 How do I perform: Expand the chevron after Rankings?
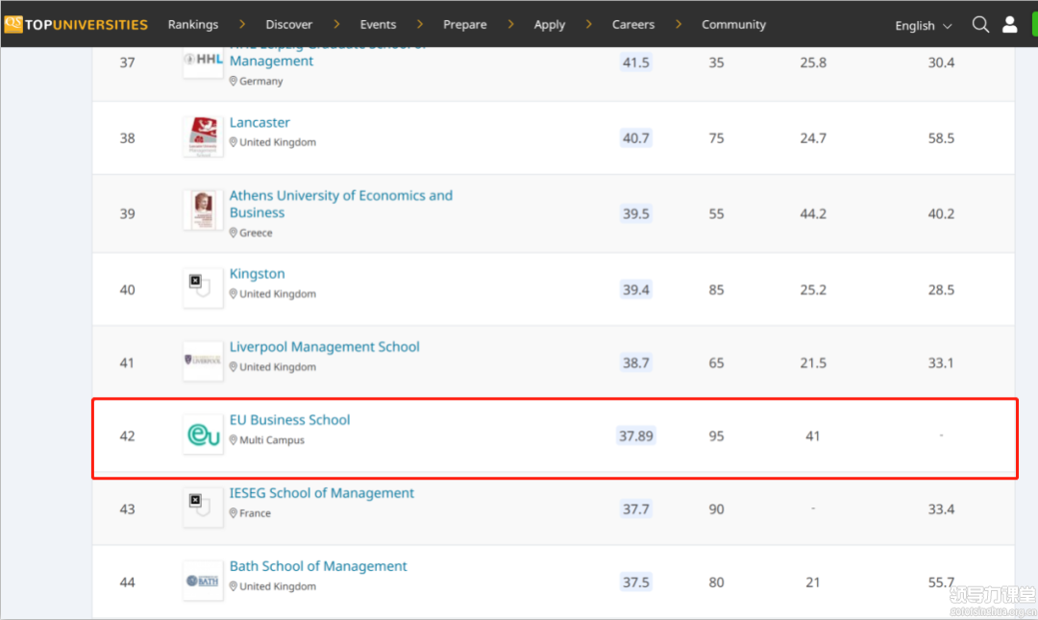point(242,24)
